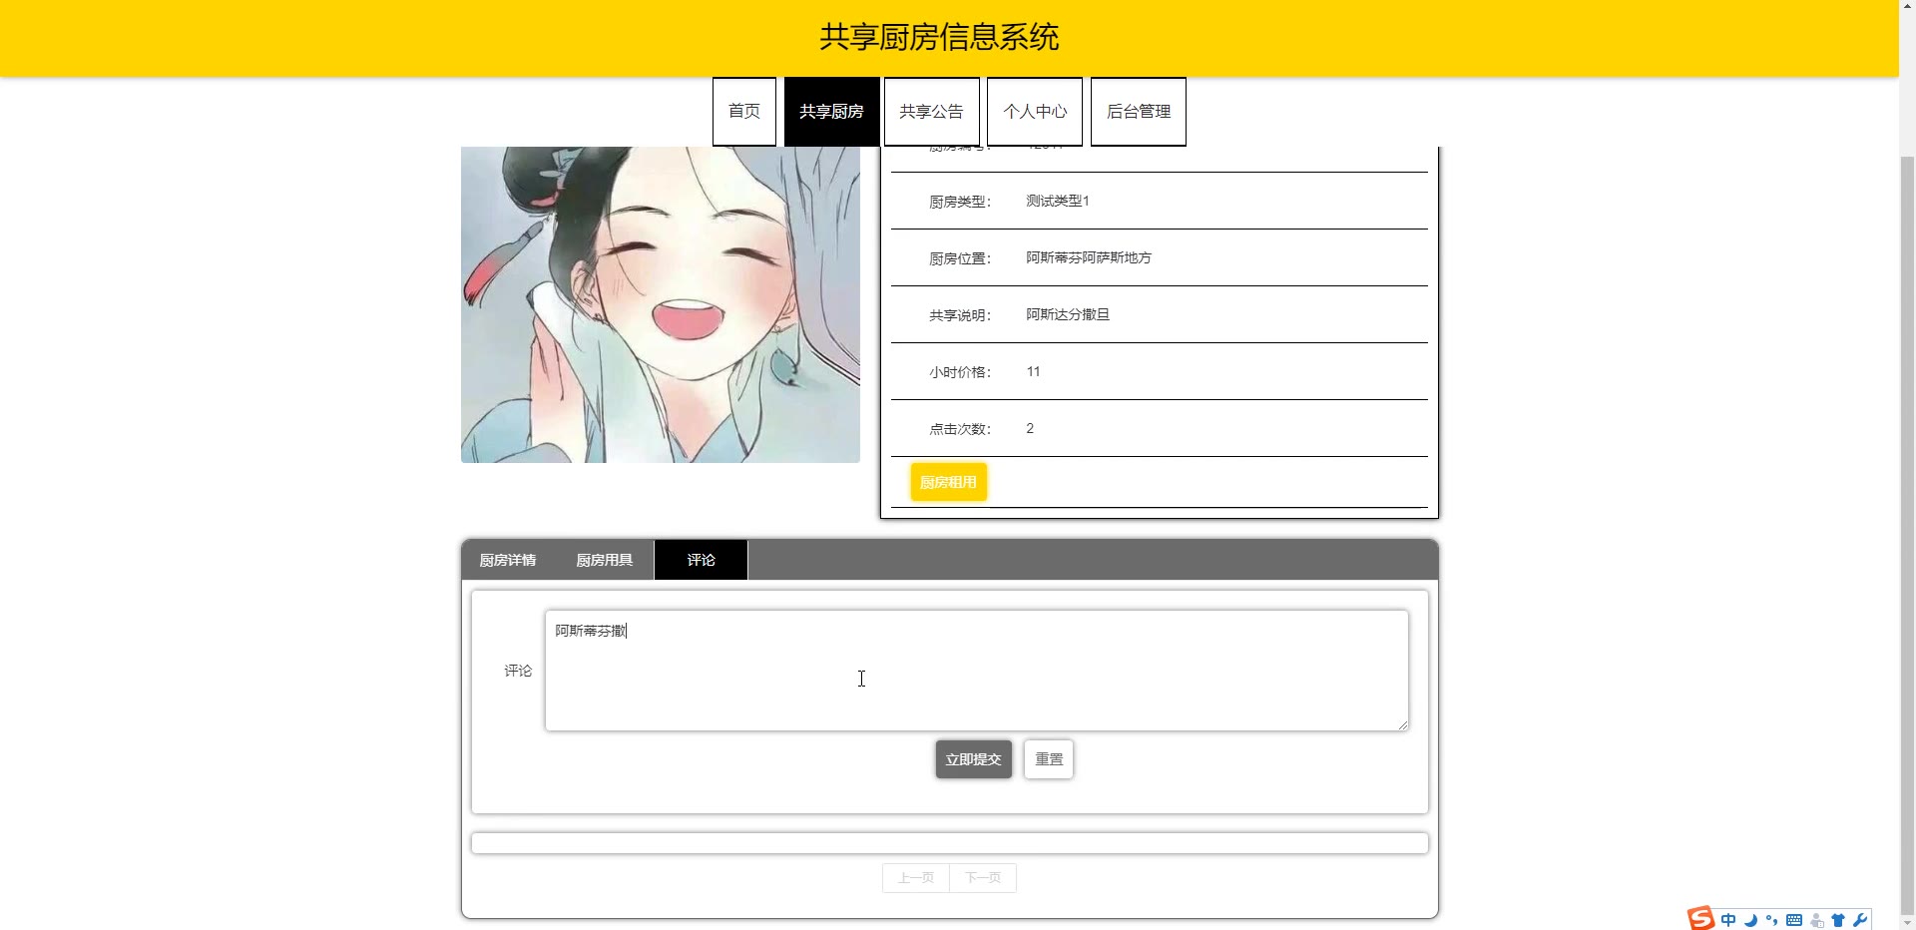Open the 共享厨房 navigation tab
This screenshot has width=1916, height=930.
click(831, 111)
